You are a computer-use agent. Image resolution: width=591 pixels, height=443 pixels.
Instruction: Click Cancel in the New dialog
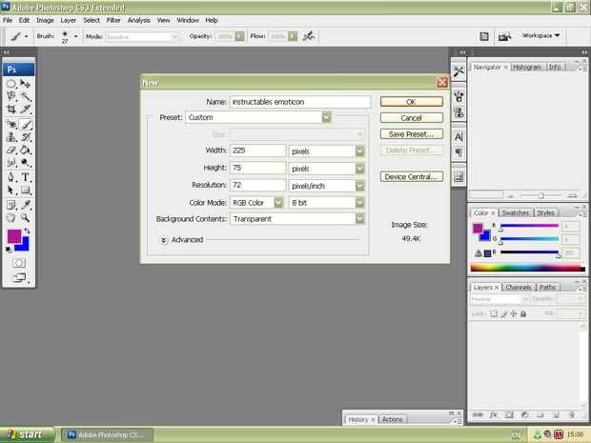pos(411,118)
